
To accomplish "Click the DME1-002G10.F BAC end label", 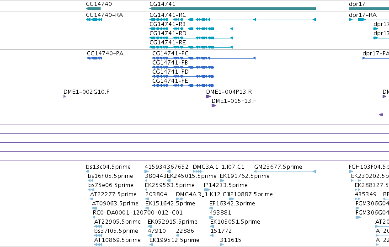I will point(86,92).
